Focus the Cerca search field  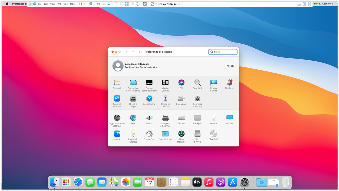[x=223, y=52]
